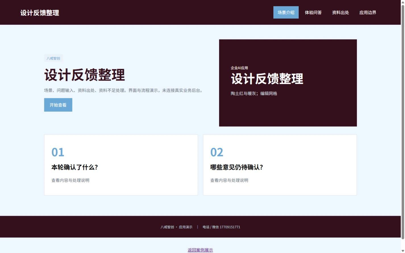405x253 pixels.
Task: Click the 开始查看 button
Action: [x=58, y=105]
